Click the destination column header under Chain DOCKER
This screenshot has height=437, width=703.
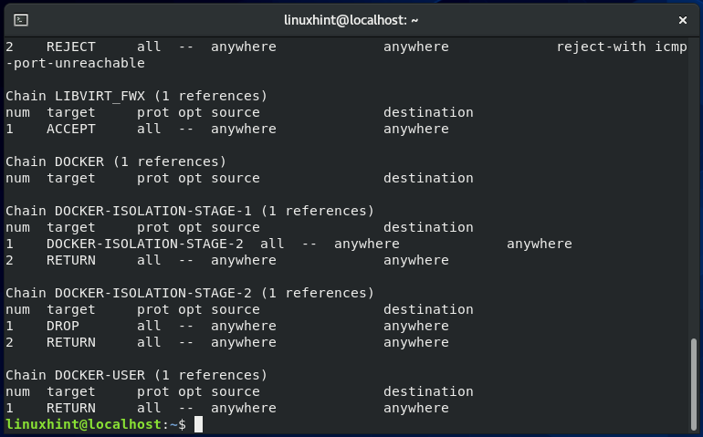428,178
